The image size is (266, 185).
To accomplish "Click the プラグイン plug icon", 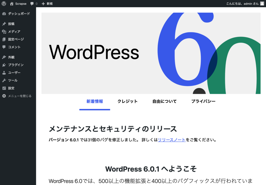I will (x=4, y=65).
